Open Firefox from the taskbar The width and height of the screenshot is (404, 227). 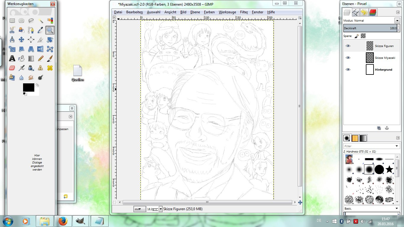click(x=63, y=221)
